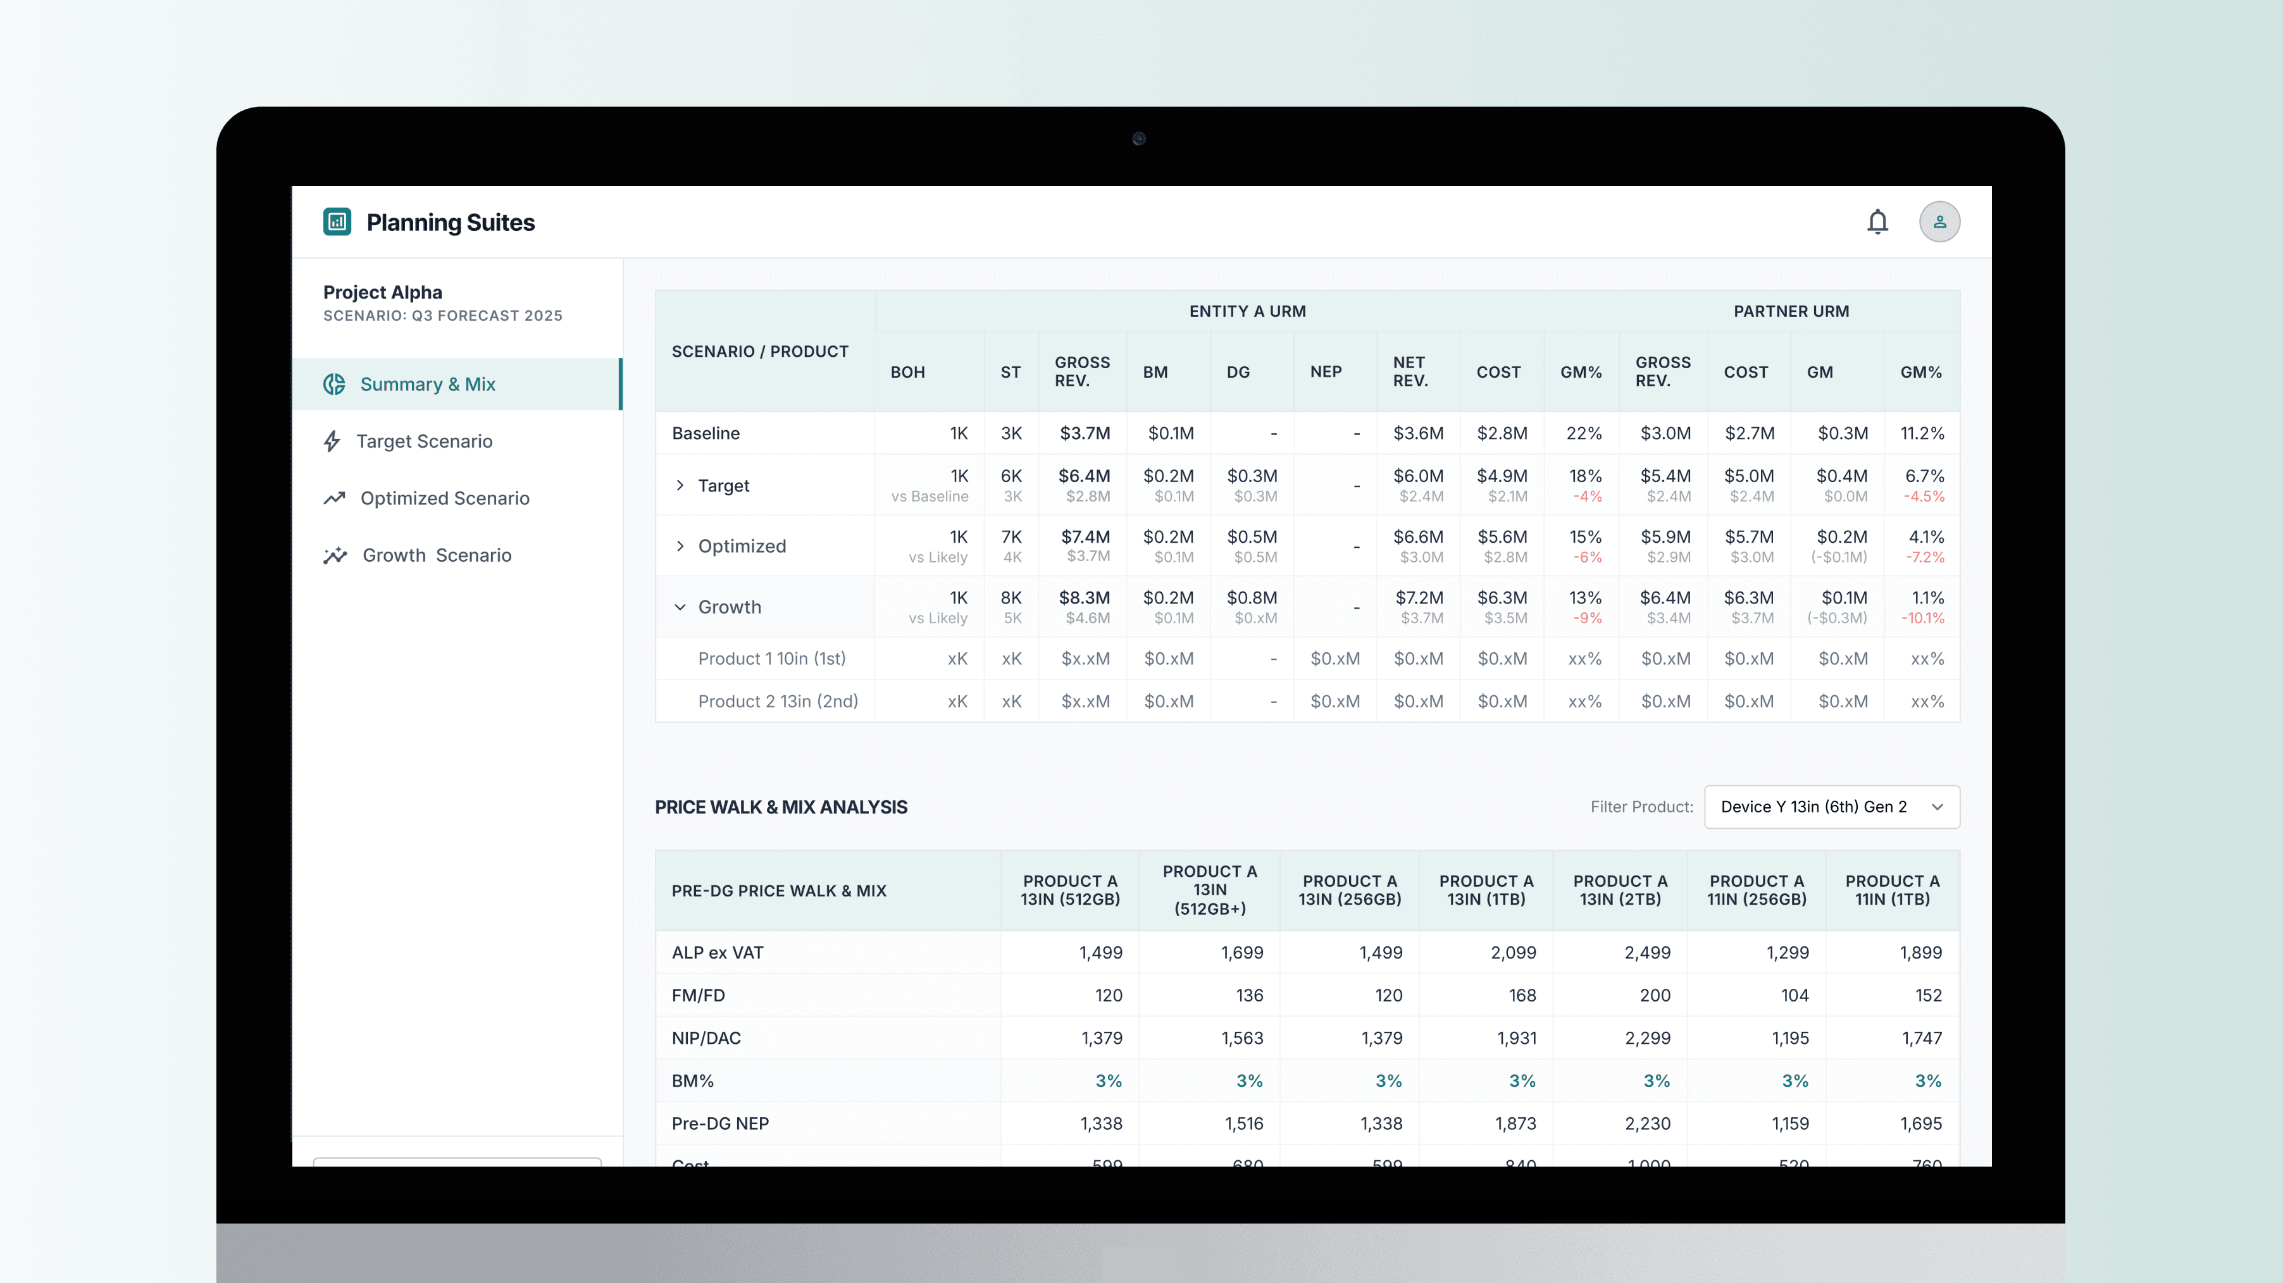Viewport: 2283px width, 1283px height.
Task: Click the Summary & Mix pie icon
Action: 334,383
